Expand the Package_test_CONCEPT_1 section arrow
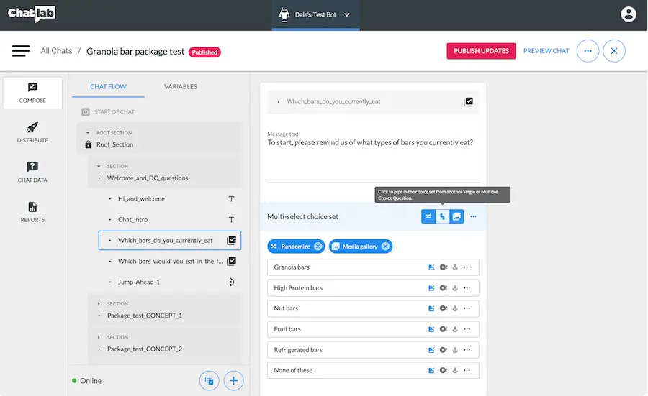648x396 pixels. point(99,303)
